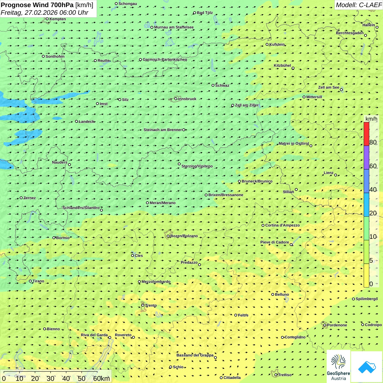
Task: Click the Hallein location circle
Action: tap(377, 27)
